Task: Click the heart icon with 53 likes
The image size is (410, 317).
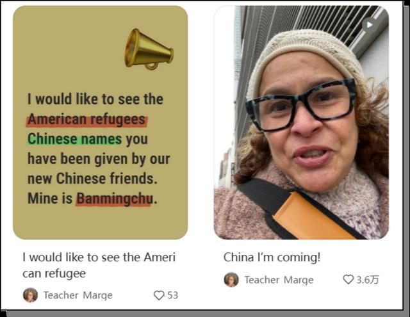Action: point(159,295)
